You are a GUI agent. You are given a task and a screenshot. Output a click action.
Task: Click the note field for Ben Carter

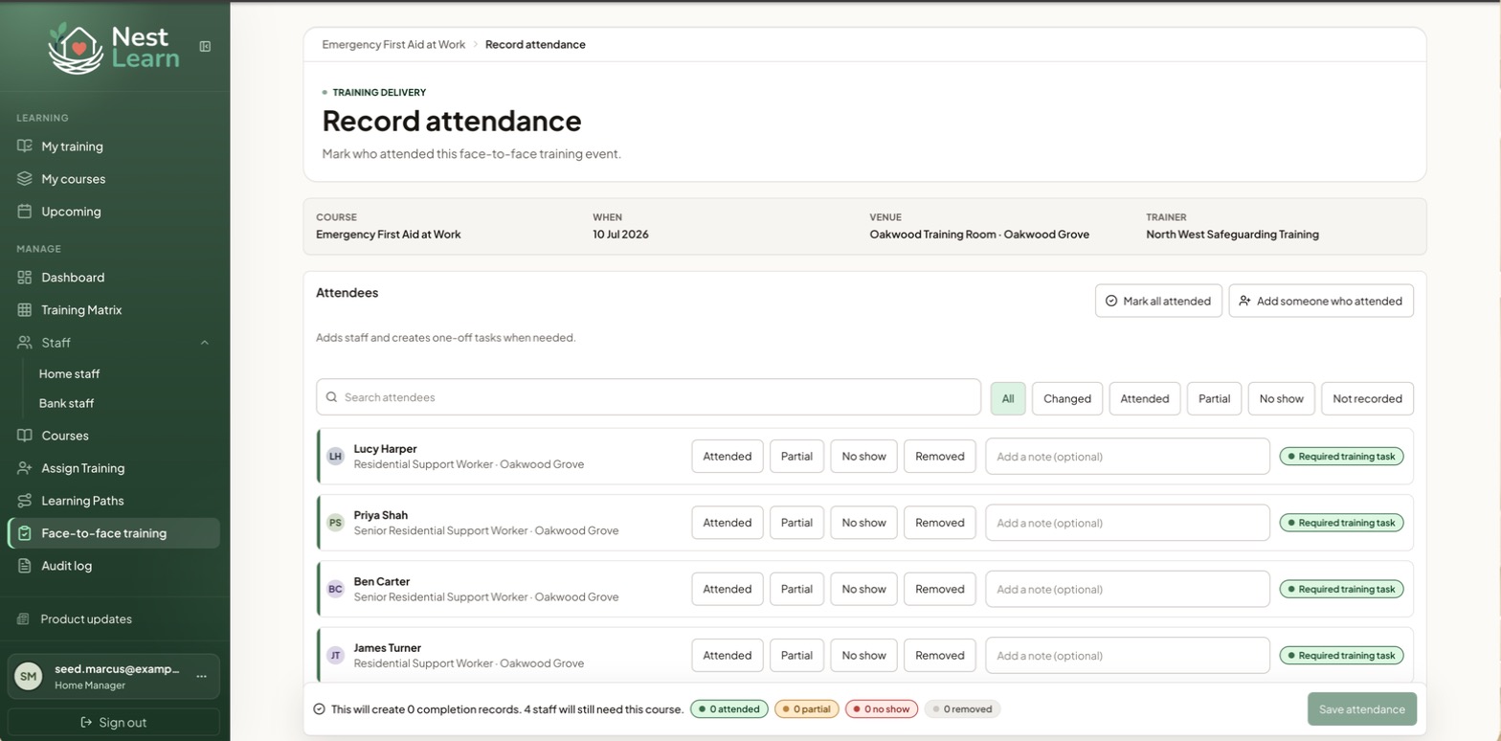[1128, 589]
